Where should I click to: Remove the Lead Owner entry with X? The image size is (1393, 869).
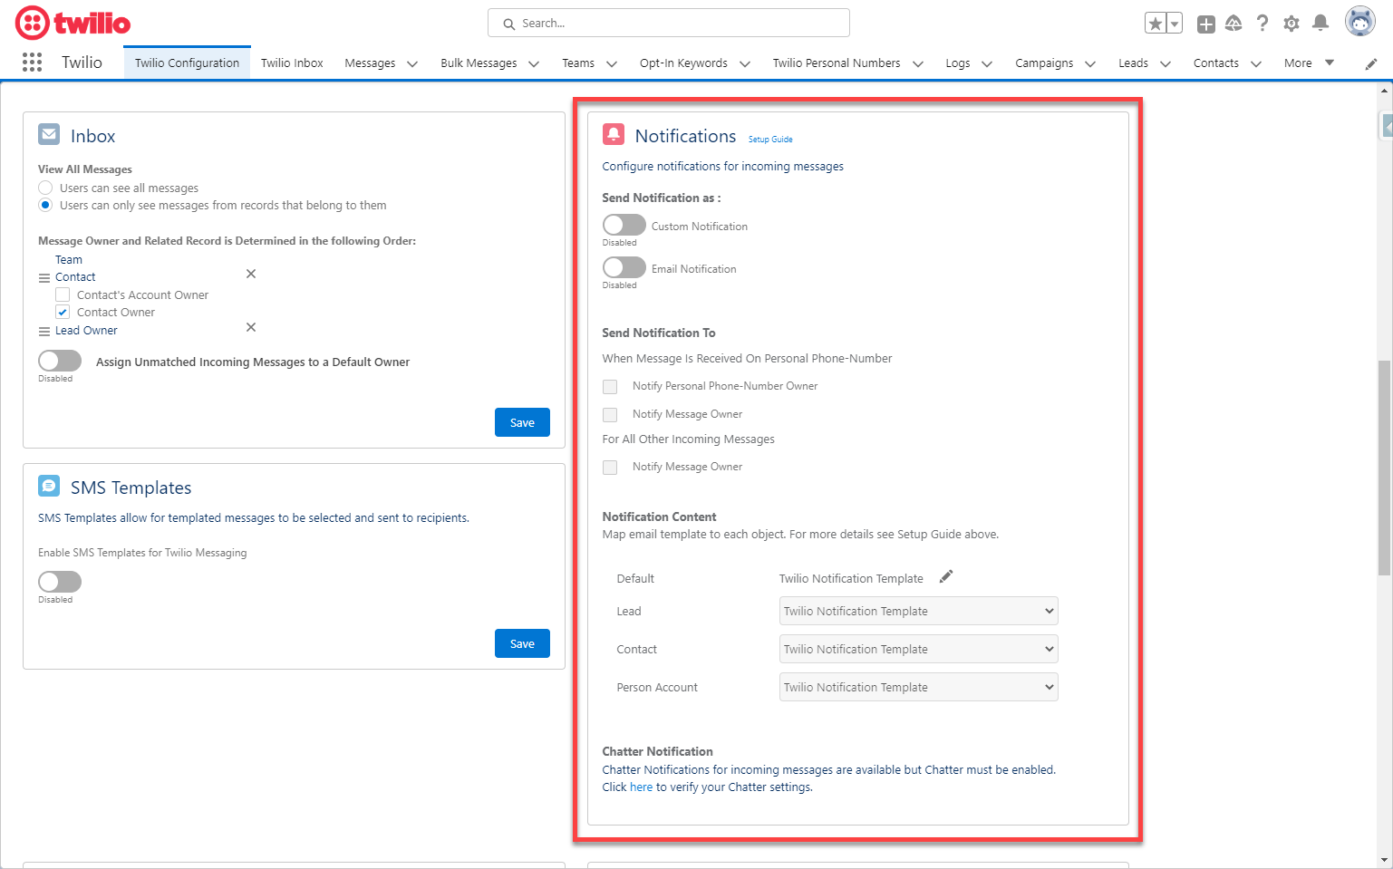click(x=251, y=327)
